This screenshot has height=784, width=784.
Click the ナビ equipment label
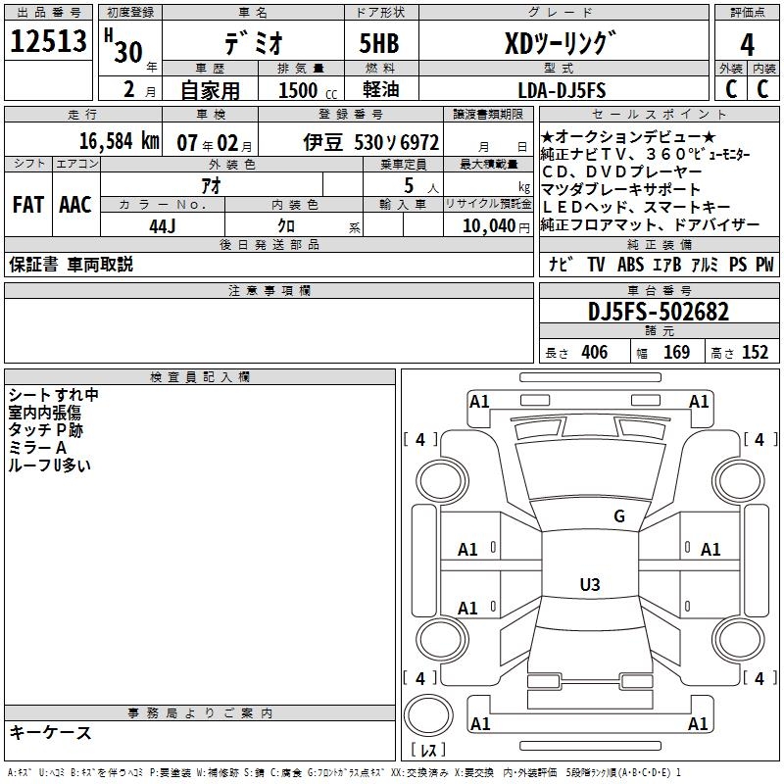561,264
